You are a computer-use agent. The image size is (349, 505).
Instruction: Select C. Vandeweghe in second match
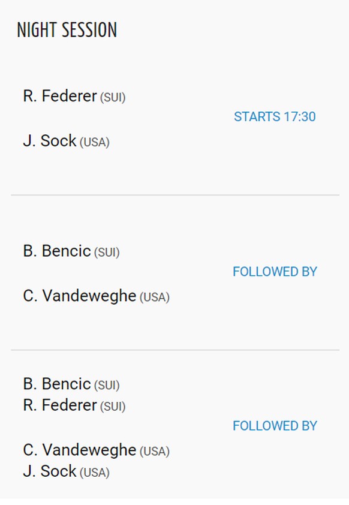tap(80, 296)
